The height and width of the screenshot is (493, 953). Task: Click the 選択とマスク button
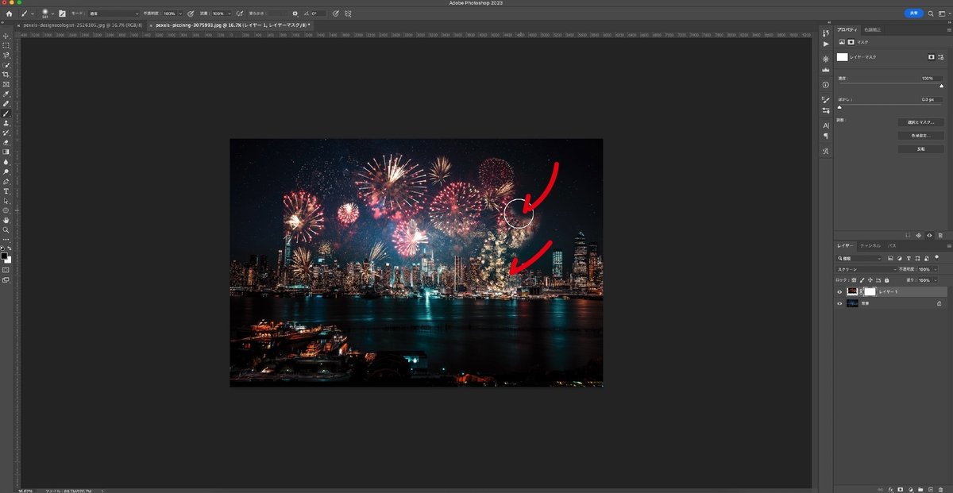click(920, 122)
